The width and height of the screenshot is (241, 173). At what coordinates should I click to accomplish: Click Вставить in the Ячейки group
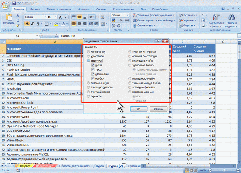point(188,15)
